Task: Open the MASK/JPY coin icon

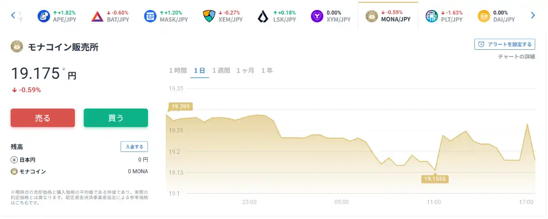Action: coord(150,16)
